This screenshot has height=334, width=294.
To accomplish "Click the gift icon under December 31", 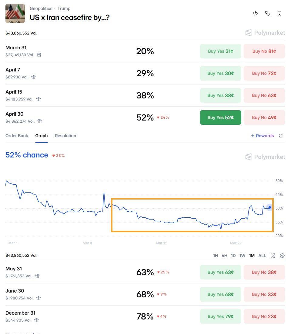I will (x=36, y=320).
